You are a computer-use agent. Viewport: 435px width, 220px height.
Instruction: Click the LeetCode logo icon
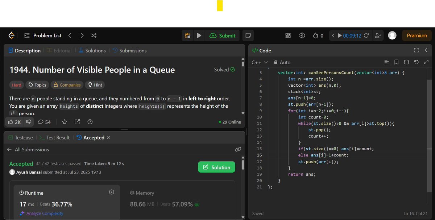[x=12, y=35]
